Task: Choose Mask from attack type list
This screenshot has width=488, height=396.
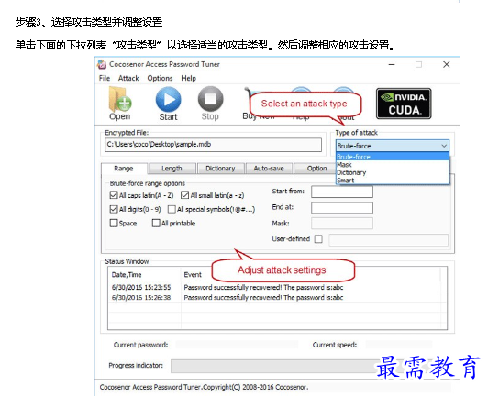Action: coord(393,165)
